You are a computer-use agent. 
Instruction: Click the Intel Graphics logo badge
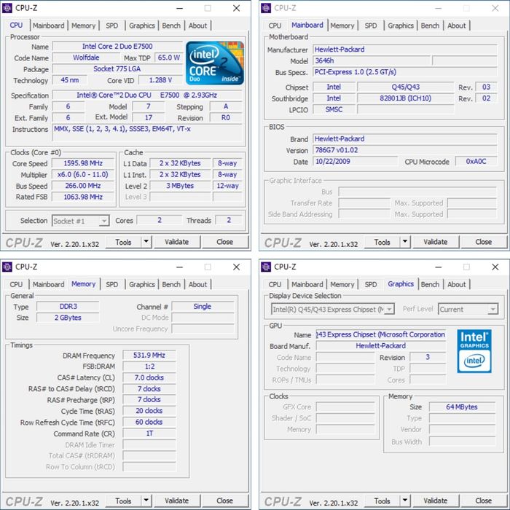(x=474, y=351)
